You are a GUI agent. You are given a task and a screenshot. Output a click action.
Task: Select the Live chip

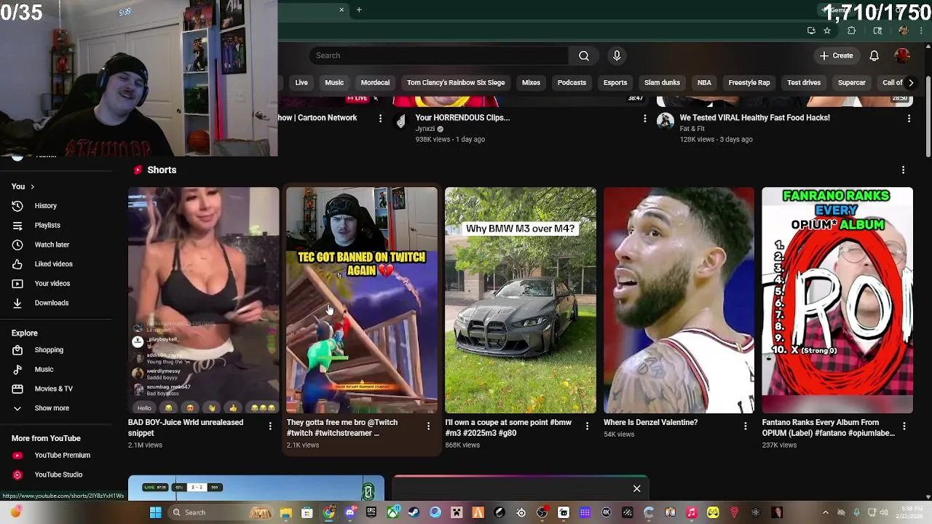[301, 82]
